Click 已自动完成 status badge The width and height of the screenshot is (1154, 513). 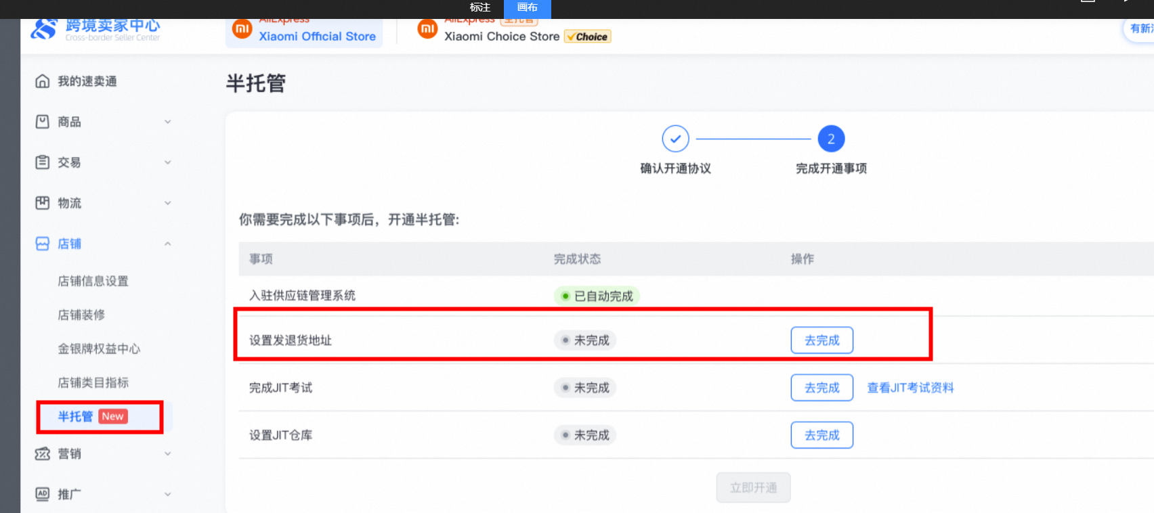pyautogui.click(x=597, y=296)
